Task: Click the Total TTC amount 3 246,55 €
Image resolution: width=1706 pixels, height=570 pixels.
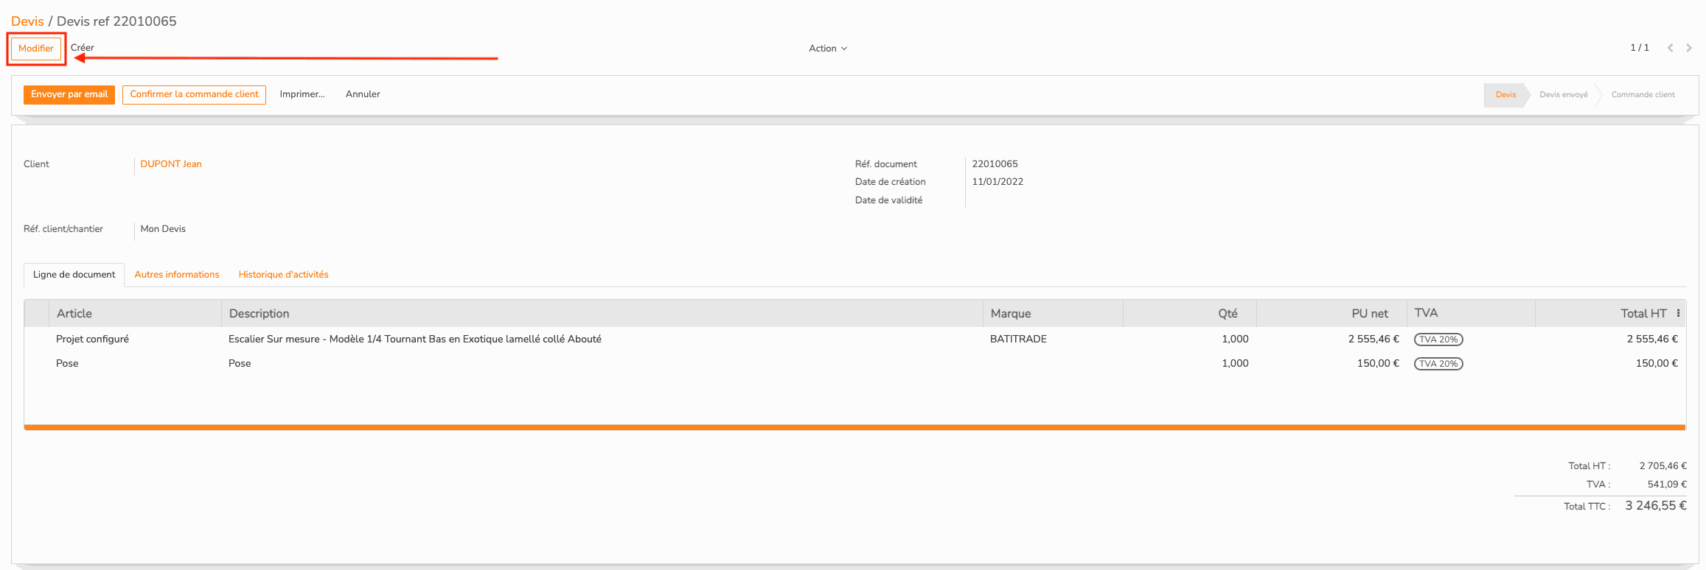Action: 1656,506
